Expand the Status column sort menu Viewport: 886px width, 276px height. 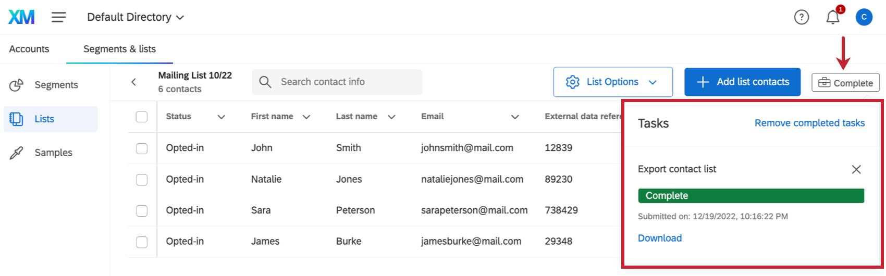221,117
